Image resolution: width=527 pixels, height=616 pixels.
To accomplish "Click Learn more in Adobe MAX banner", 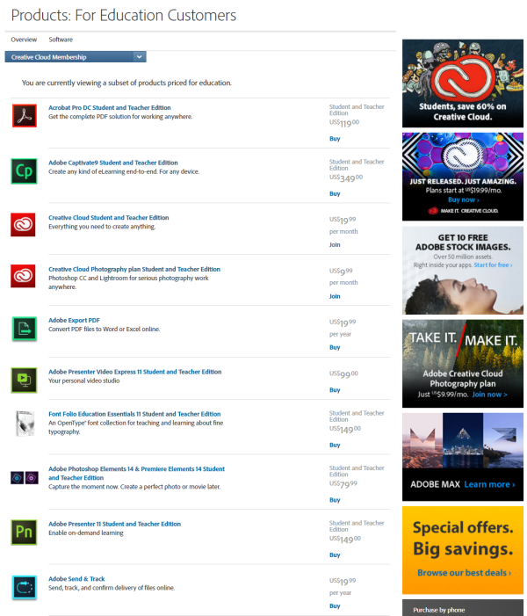I will pyautogui.click(x=489, y=484).
